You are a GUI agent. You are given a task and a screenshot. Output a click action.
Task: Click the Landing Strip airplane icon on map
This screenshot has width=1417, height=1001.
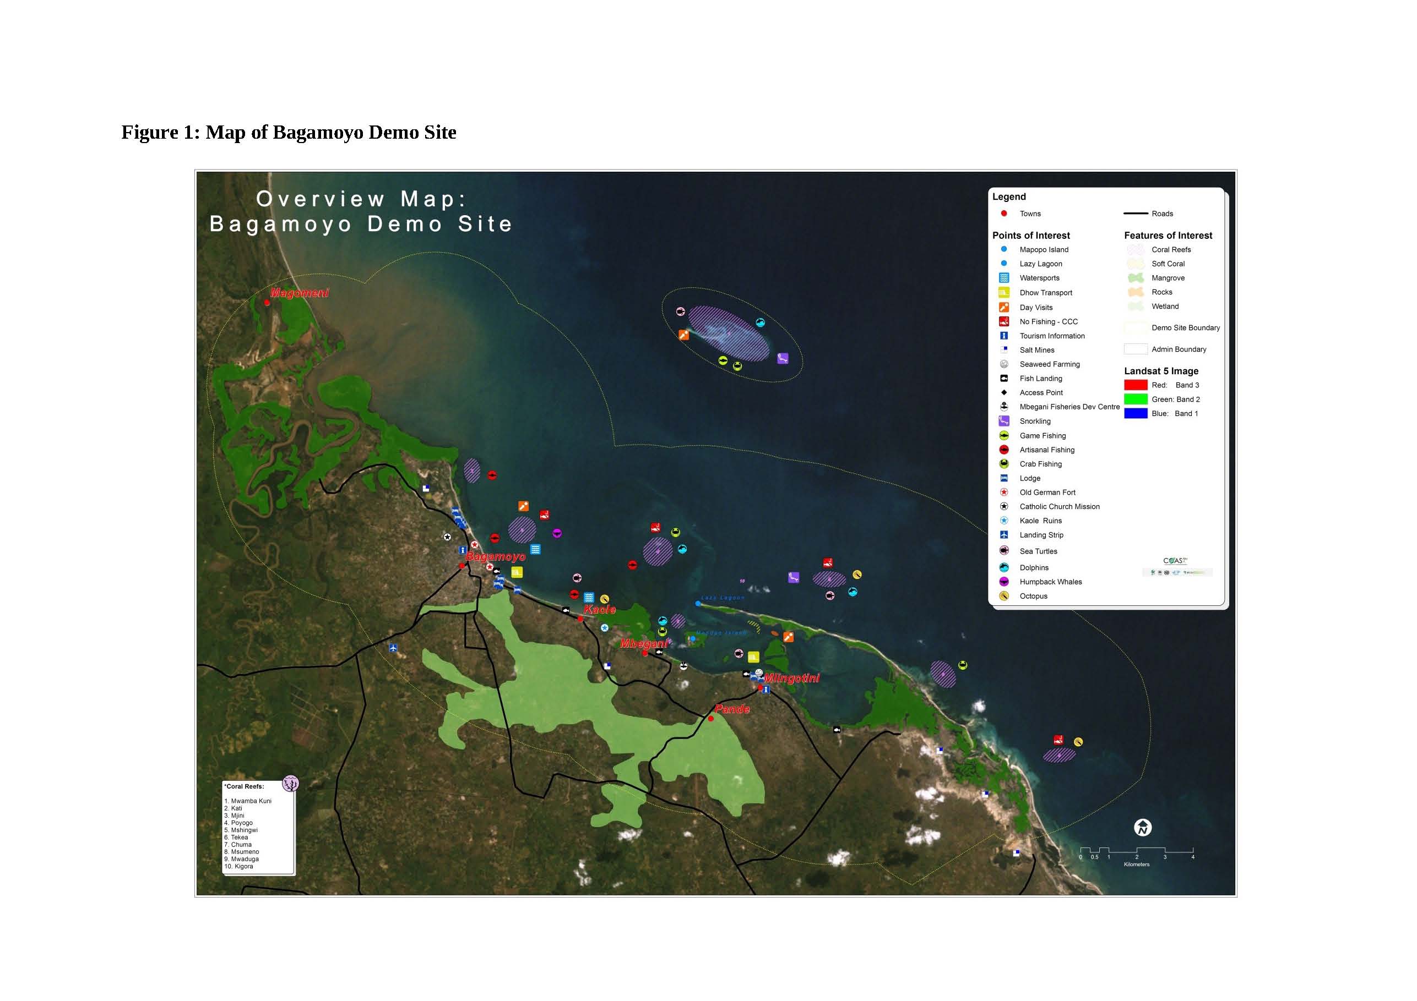[393, 648]
